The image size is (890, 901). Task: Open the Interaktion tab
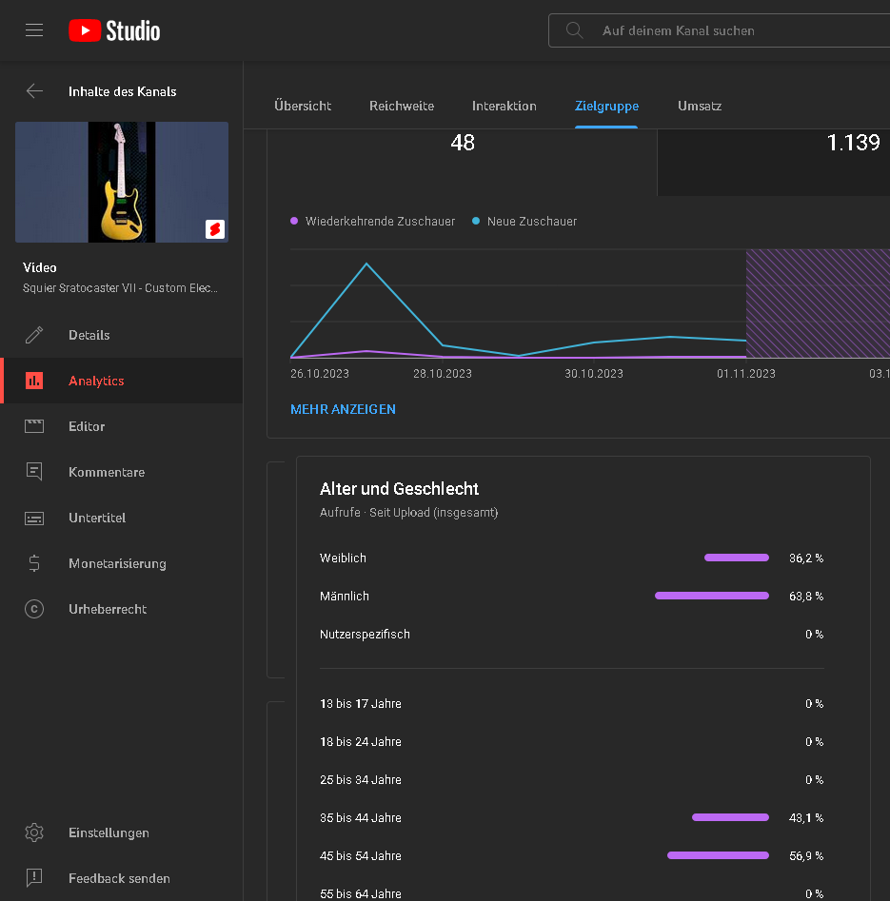504,106
